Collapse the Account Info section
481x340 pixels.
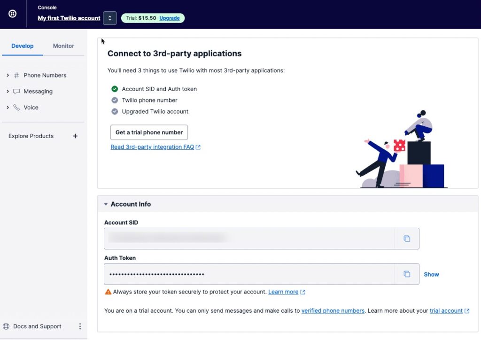[106, 204]
